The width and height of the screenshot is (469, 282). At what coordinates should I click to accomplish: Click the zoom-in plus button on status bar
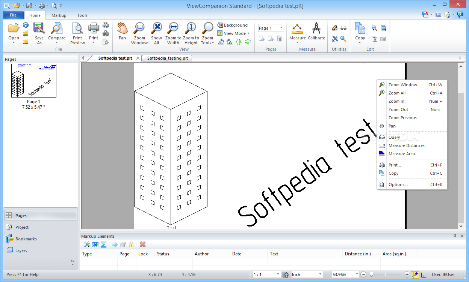407,274
